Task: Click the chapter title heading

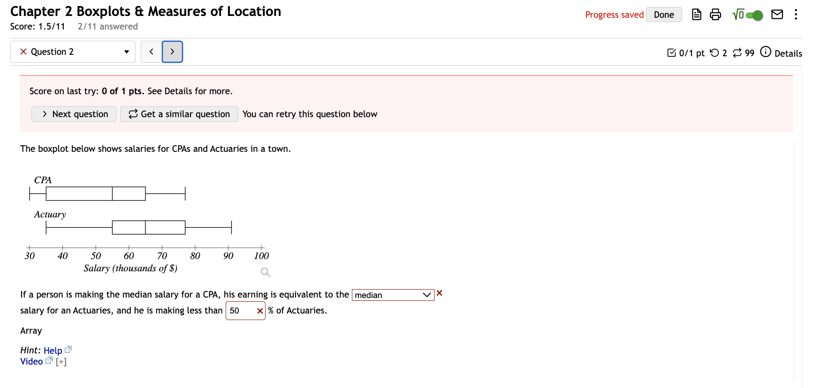Action: [x=146, y=11]
